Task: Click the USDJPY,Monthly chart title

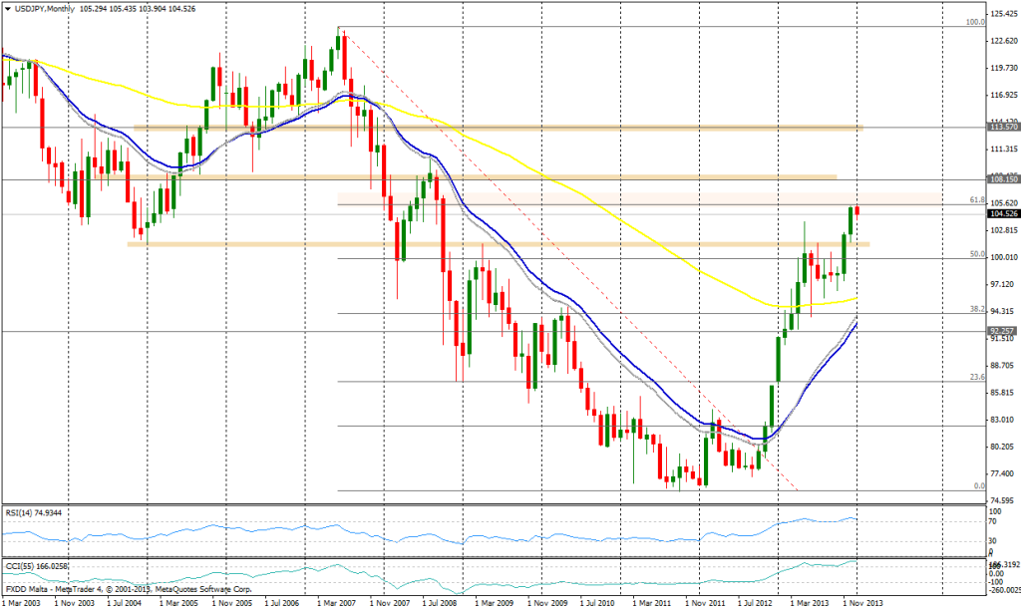Action: click(43, 8)
